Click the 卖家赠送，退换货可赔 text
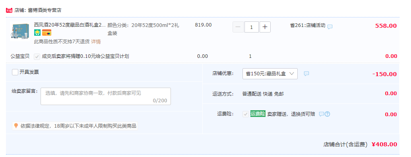Image resolution: width=411 pixels, height=157 pixels. point(291,114)
